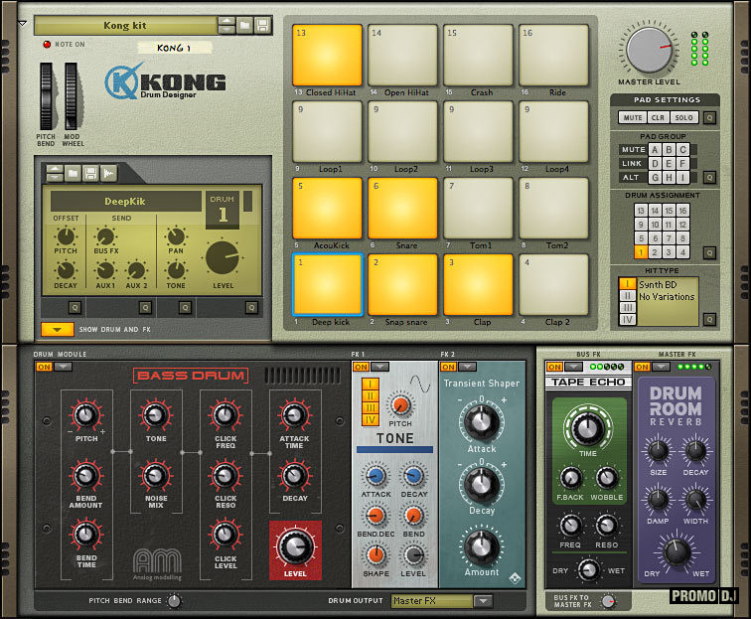This screenshot has width=751, height=619.
Task: Assign drum 2 in Drum Assignment grid
Action: click(655, 252)
